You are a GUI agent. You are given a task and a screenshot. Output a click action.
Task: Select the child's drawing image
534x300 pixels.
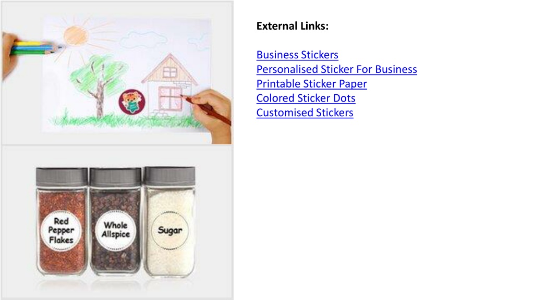click(117, 73)
